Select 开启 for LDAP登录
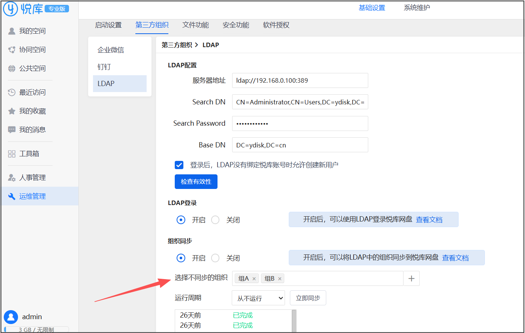Image resolution: width=525 pixels, height=333 pixels. (181, 220)
